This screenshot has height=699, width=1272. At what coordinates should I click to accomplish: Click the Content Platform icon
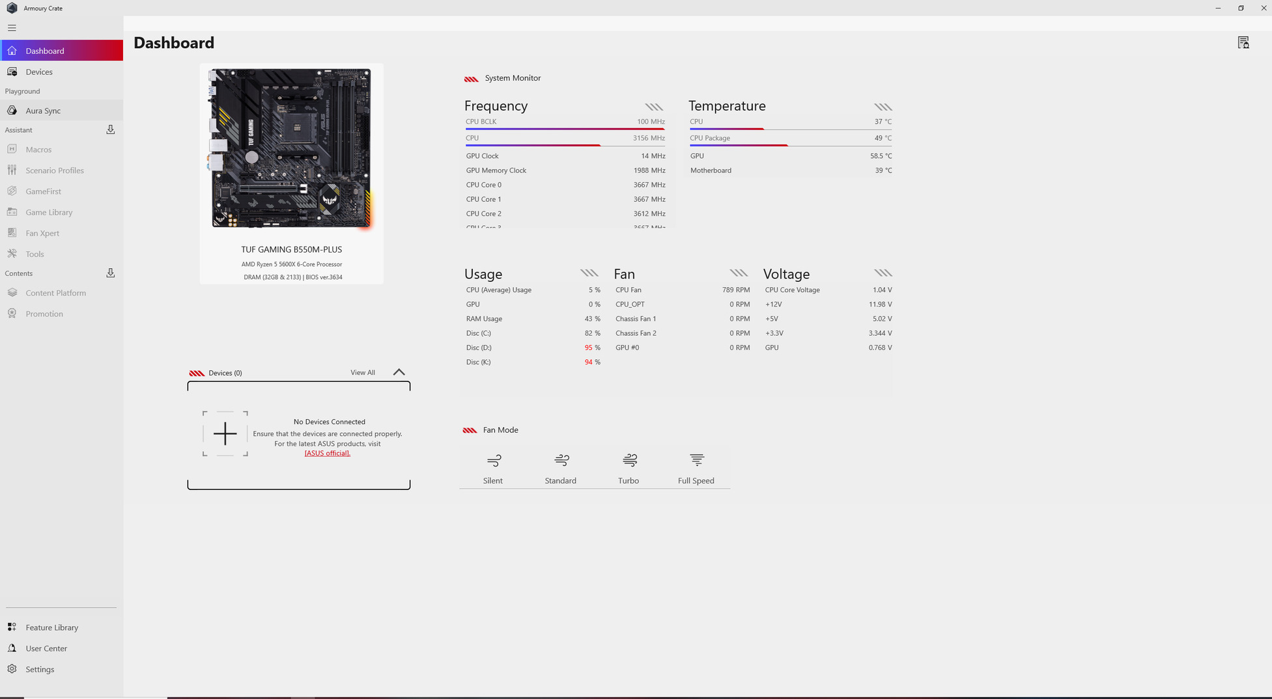12,293
